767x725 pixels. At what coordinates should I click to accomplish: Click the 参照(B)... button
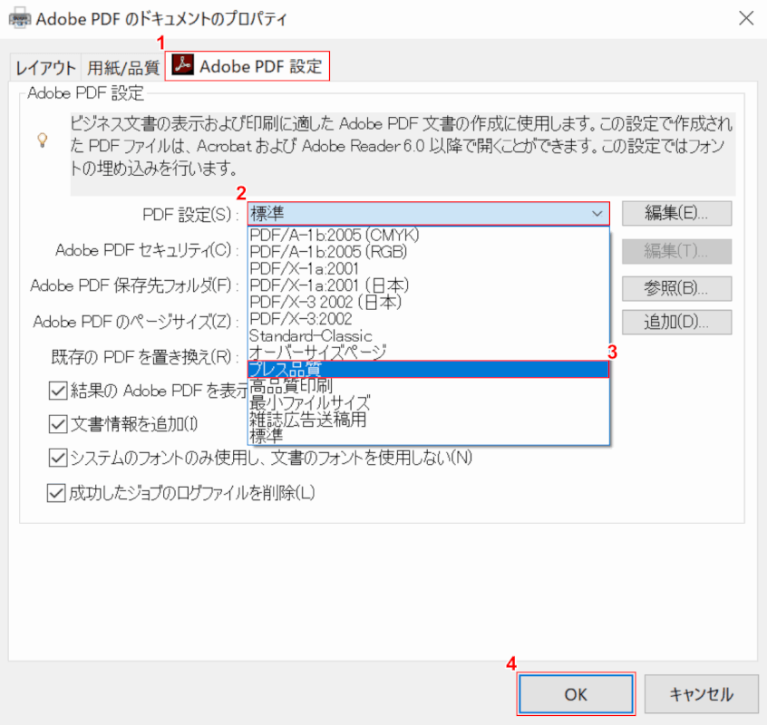point(676,287)
